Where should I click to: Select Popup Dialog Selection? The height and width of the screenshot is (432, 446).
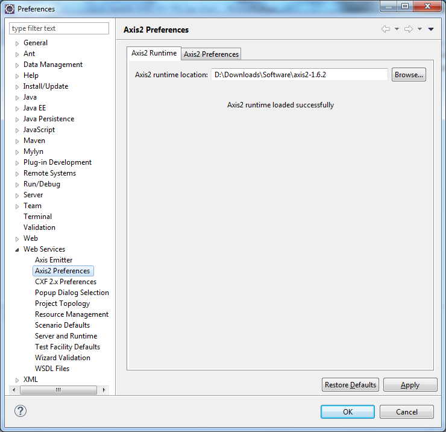(x=72, y=293)
